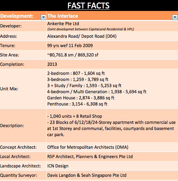This screenshot has height=181, width=178.
Task: Select the Concept Architect: label cell
Action: [x=23, y=147]
